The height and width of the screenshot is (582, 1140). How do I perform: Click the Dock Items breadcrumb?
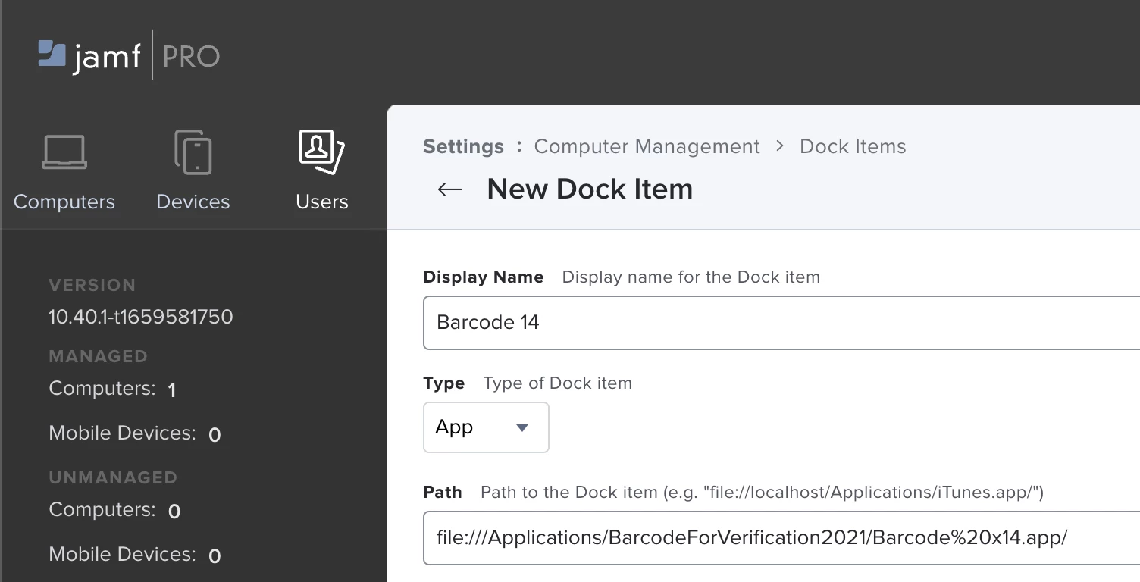pos(853,146)
